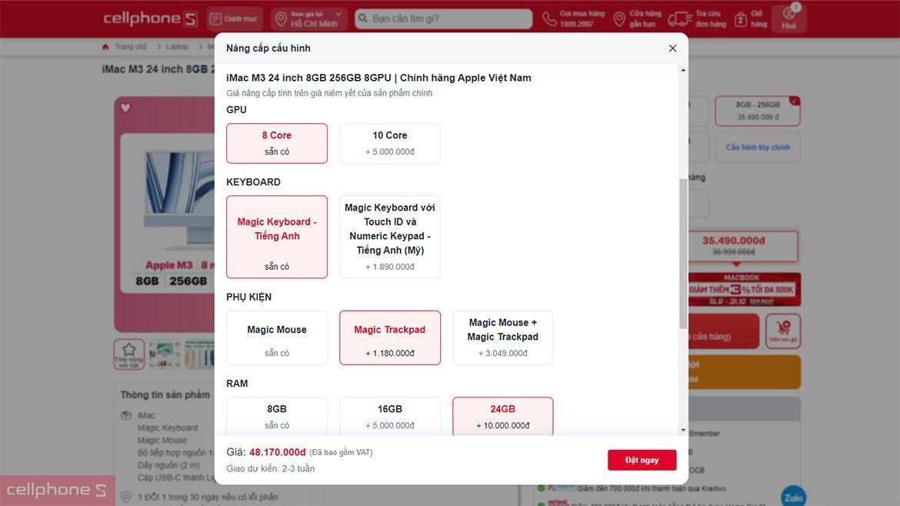Close the Nâng cấp cấu hình dialog

click(672, 48)
